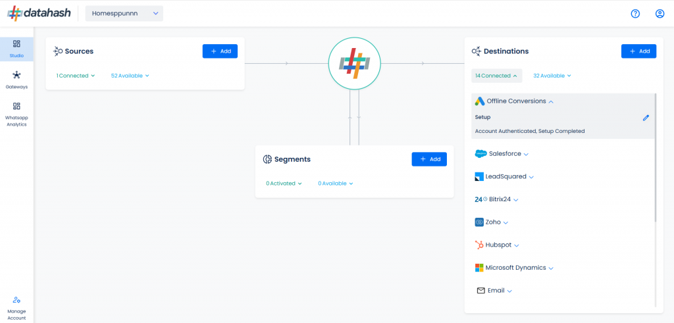This screenshot has height=323, width=674.
Task: Expand the 32 Available destinations list
Action: pos(552,76)
